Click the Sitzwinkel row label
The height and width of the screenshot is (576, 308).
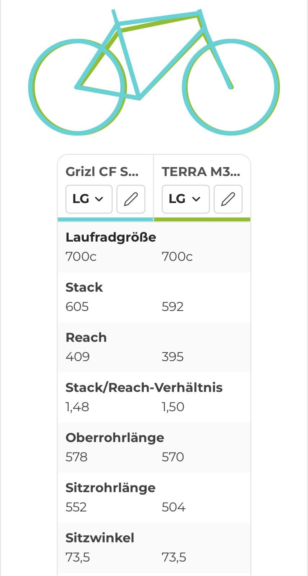click(100, 538)
